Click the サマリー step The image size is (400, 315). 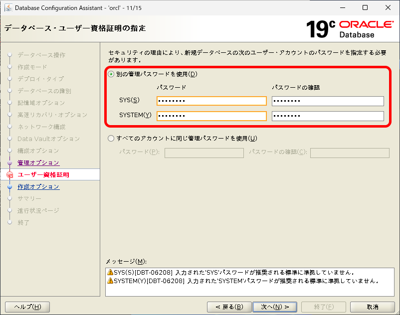point(29,198)
